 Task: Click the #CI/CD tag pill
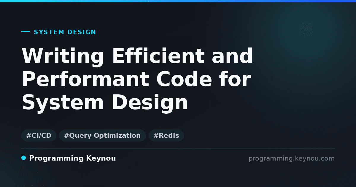(39, 136)
